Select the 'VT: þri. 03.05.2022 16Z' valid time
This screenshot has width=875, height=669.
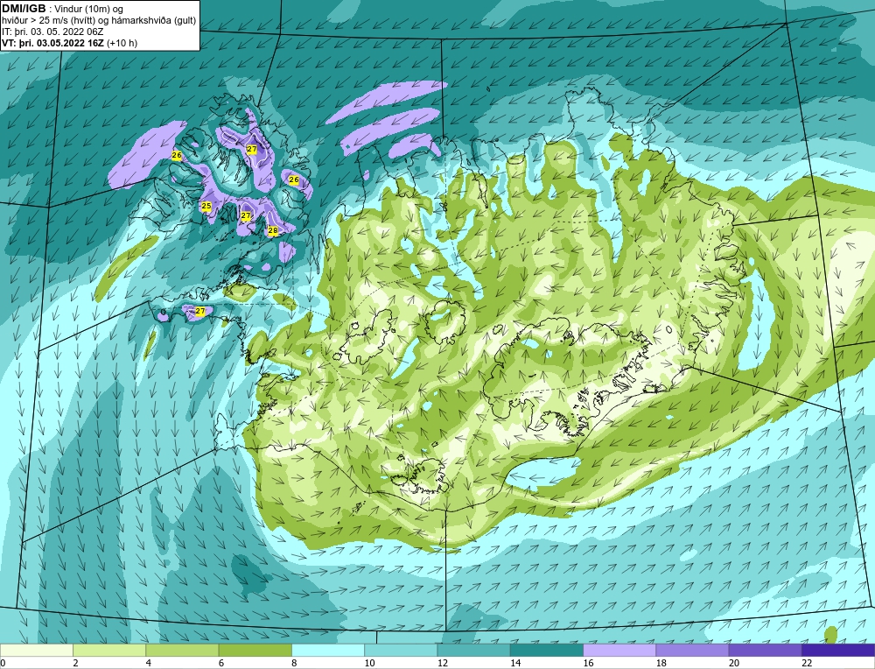click(x=52, y=43)
